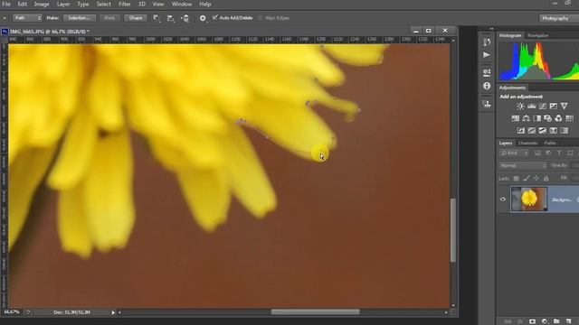Add an Exposure adjustment
The width and height of the screenshot is (579, 325).
[553, 107]
